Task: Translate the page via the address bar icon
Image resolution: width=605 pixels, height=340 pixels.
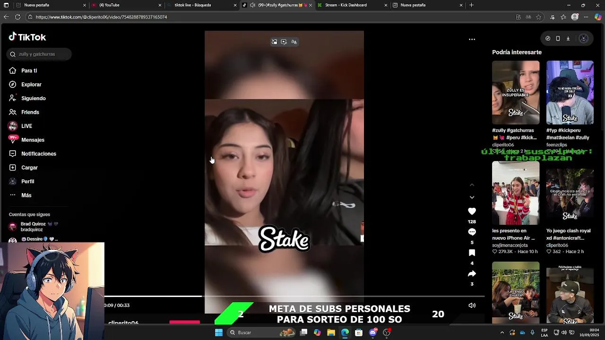Action: [528, 17]
